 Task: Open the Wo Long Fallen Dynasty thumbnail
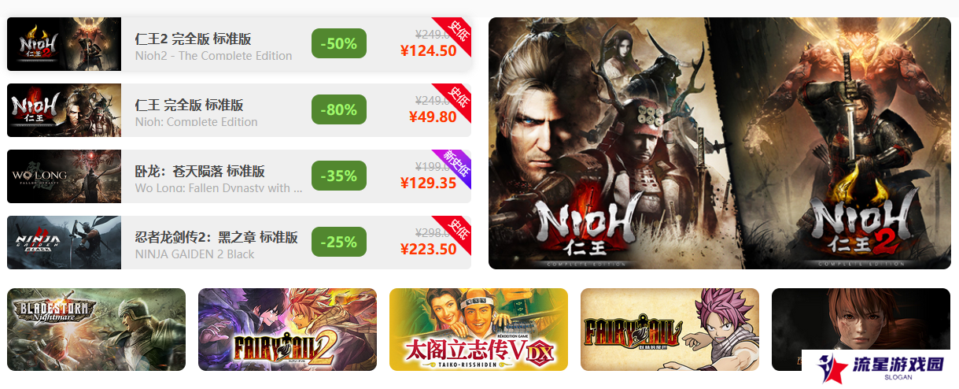[x=64, y=176]
